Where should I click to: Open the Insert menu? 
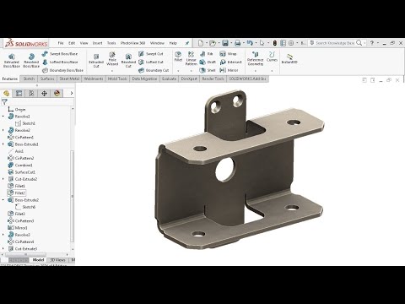97,43
